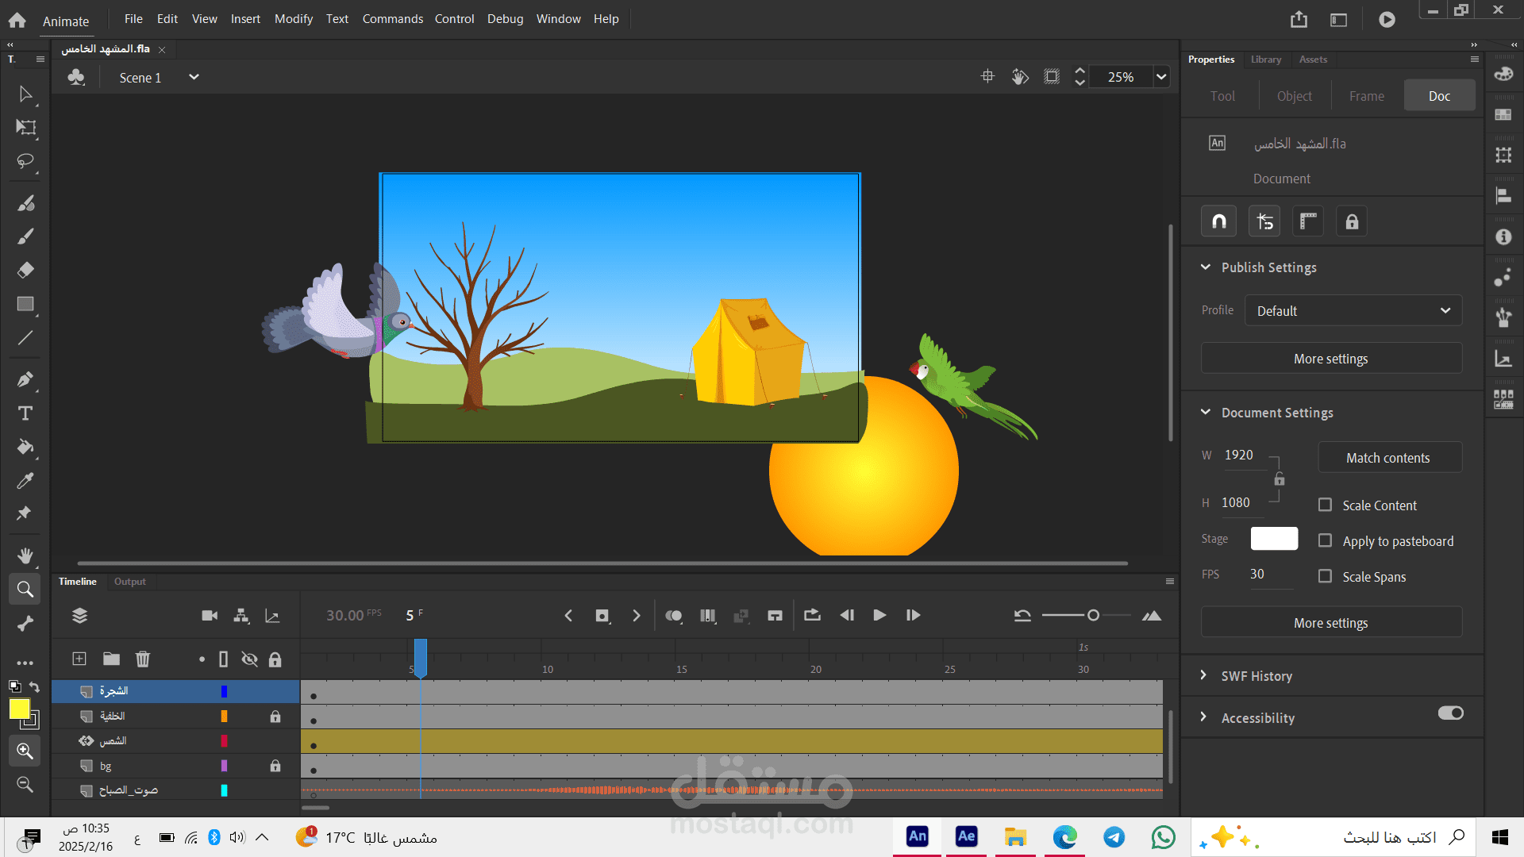1524x857 pixels.
Task: Open the stage zoom percentage dropdown
Action: [x=1161, y=77]
